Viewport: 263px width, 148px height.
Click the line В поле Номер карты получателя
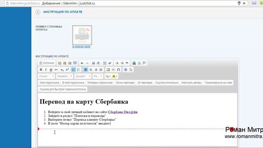click(79, 123)
